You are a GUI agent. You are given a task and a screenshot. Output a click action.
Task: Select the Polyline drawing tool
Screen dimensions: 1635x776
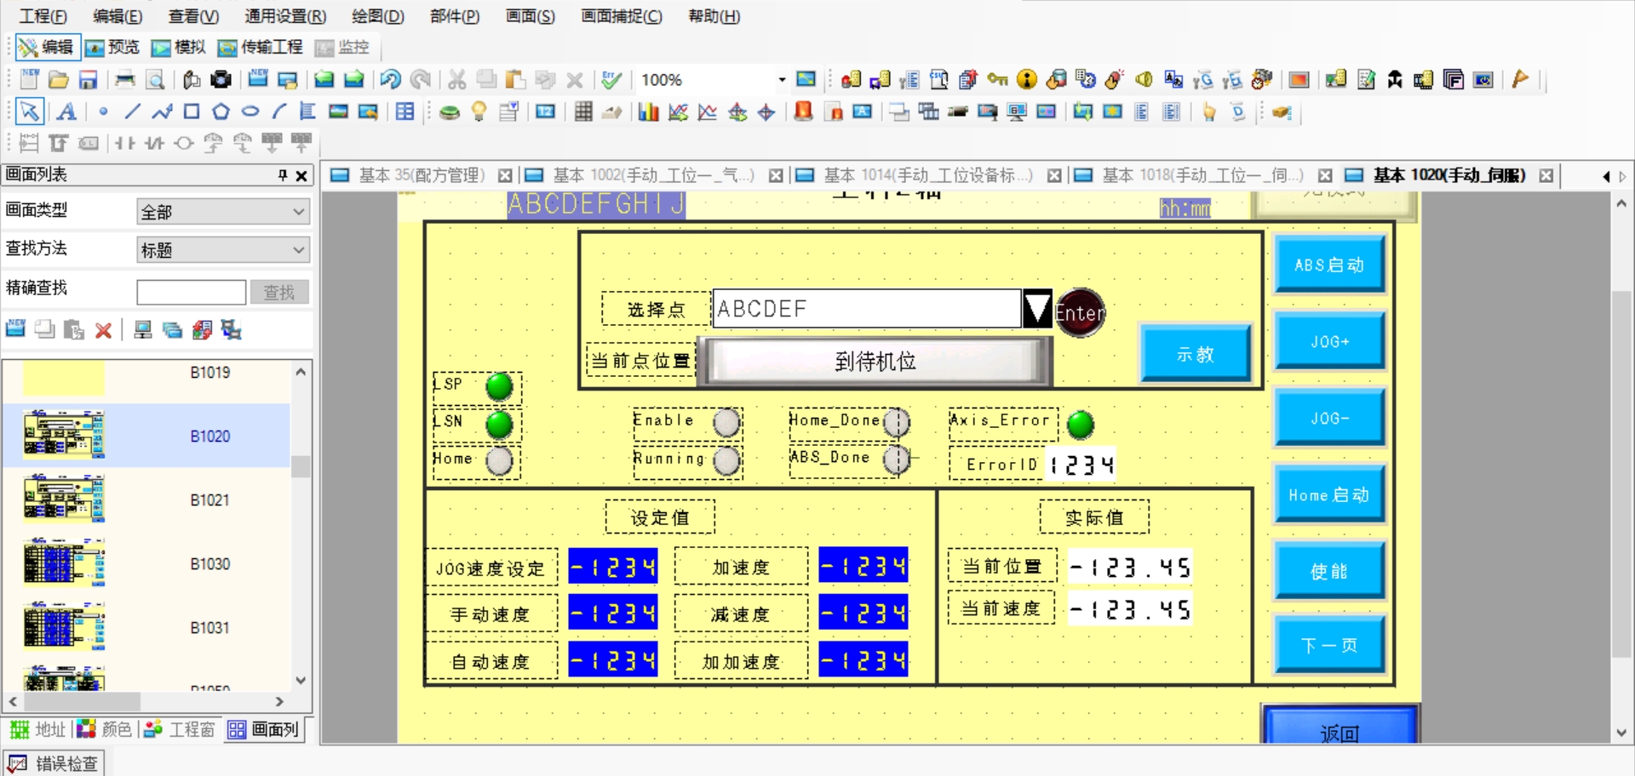point(162,111)
